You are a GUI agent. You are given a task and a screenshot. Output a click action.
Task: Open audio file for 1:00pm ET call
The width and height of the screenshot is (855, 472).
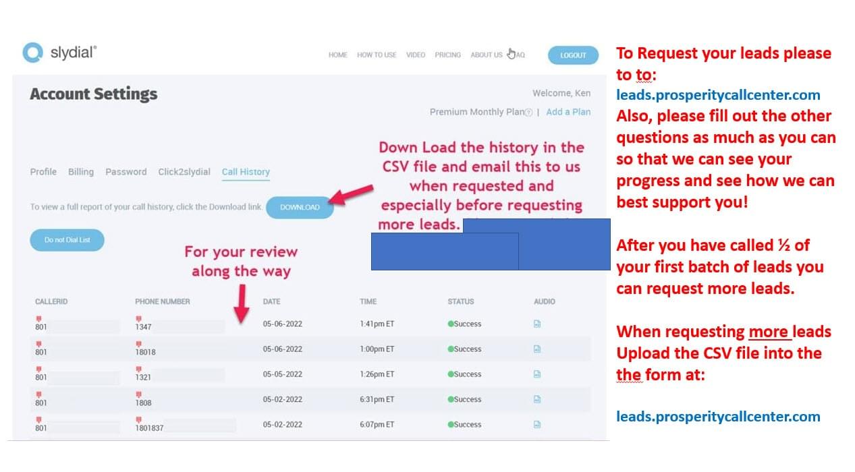point(537,349)
